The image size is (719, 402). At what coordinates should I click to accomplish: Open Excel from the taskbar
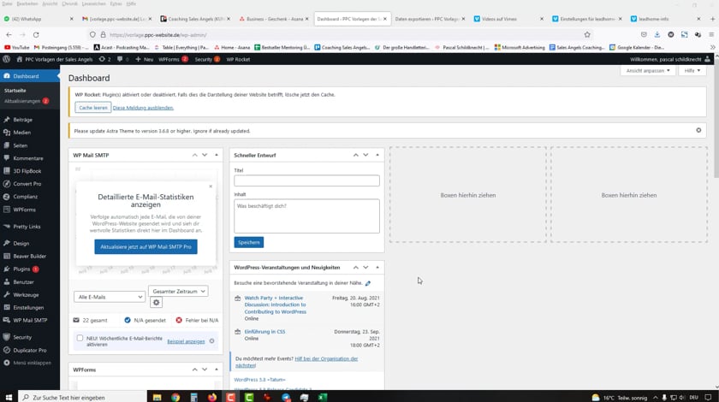(x=323, y=398)
